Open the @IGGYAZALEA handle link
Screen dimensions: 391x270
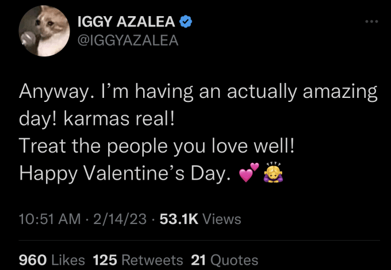coord(128,40)
